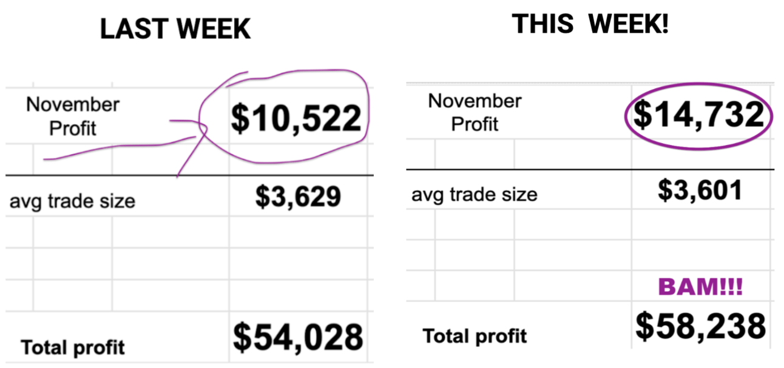This screenshot has height=368, width=784.
Task: Click right table's November Profit label
Action: click(475, 112)
